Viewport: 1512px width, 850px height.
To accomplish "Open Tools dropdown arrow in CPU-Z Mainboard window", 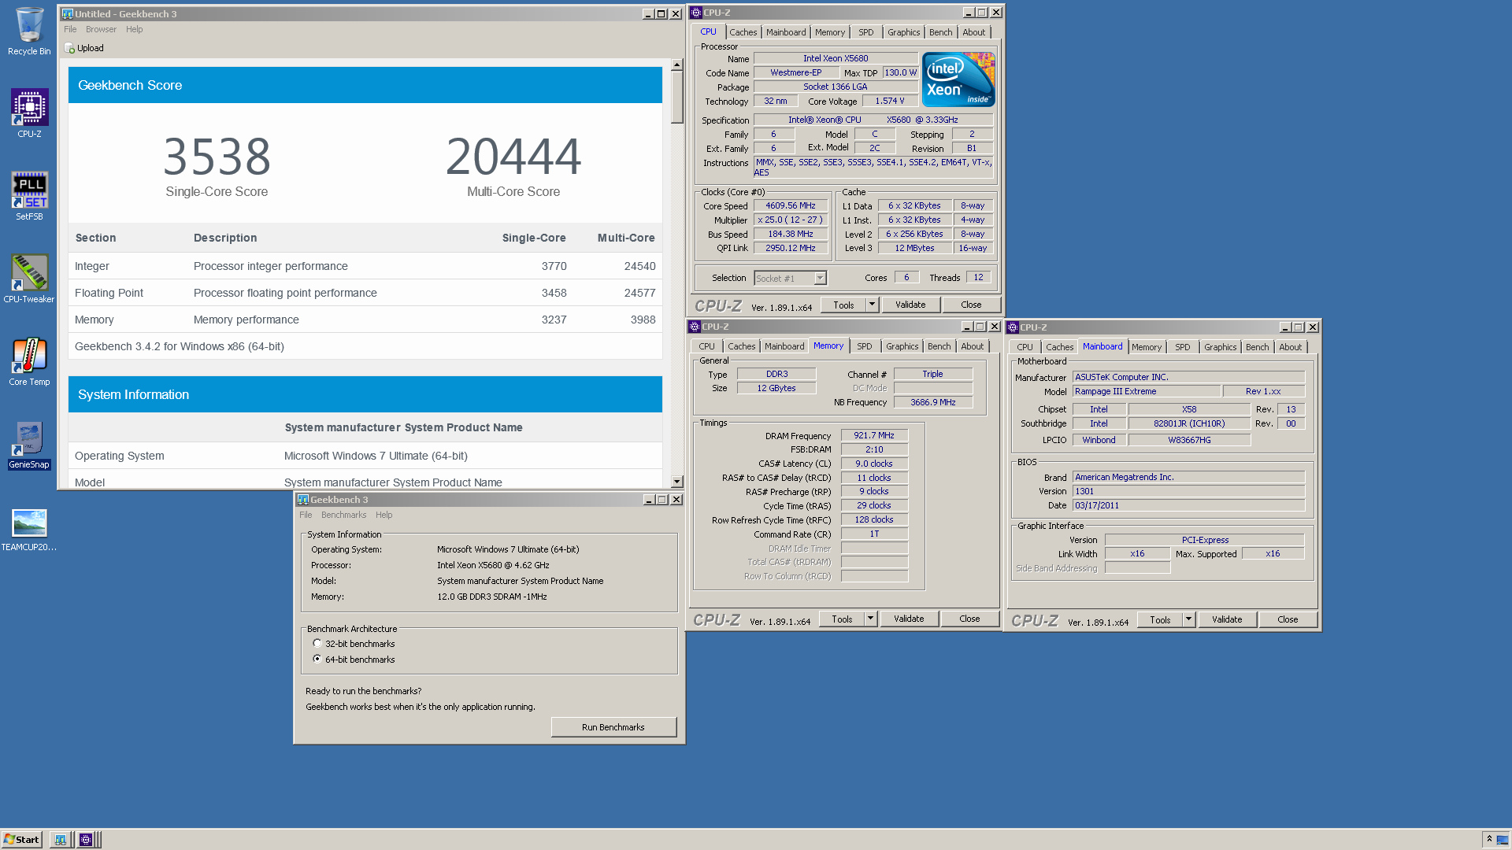I will tap(1188, 619).
